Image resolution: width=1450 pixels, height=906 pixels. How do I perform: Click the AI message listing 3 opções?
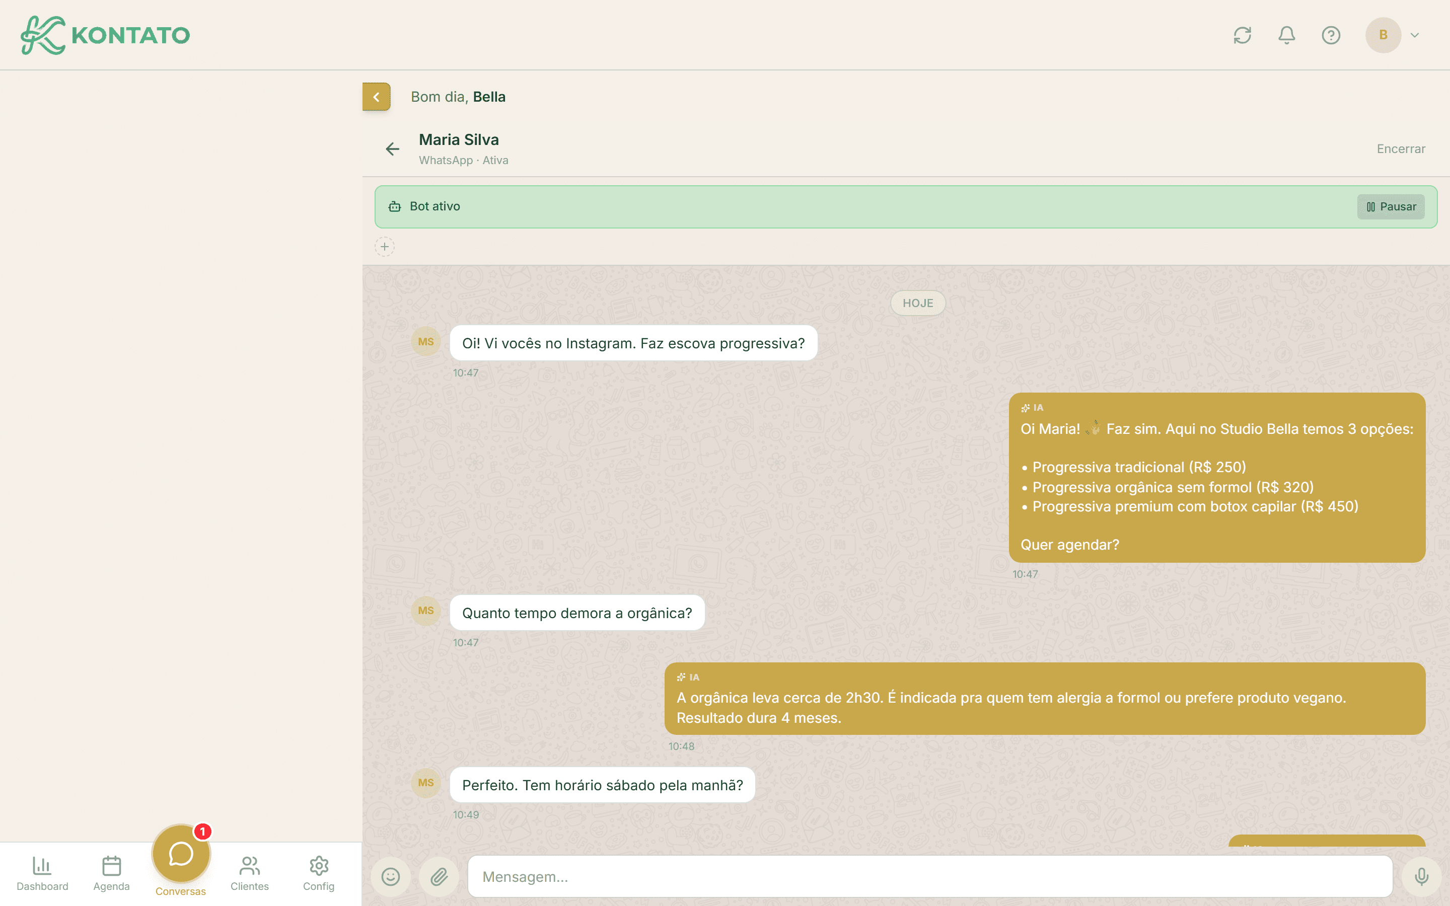click(1217, 478)
